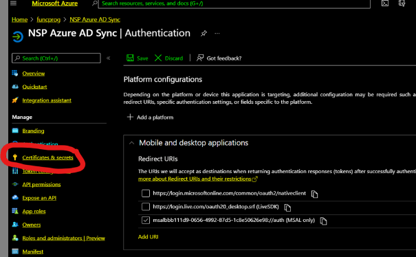Open API permissions menu item

click(x=41, y=184)
